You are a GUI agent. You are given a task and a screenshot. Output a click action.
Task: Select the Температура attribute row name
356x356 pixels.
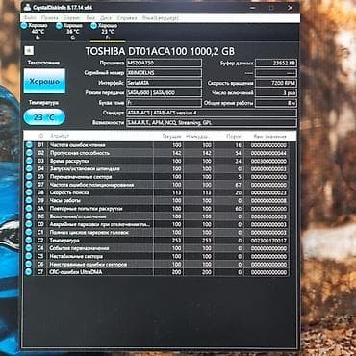point(64,241)
